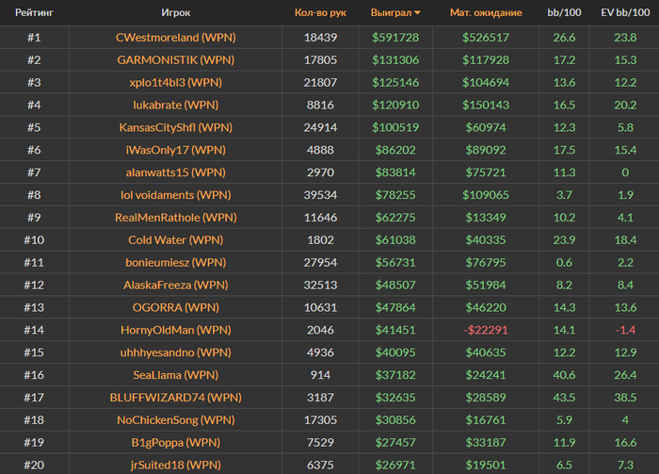Click the bb/100 column header
Viewport: 659px width, 474px height.
(x=565, y=13)
